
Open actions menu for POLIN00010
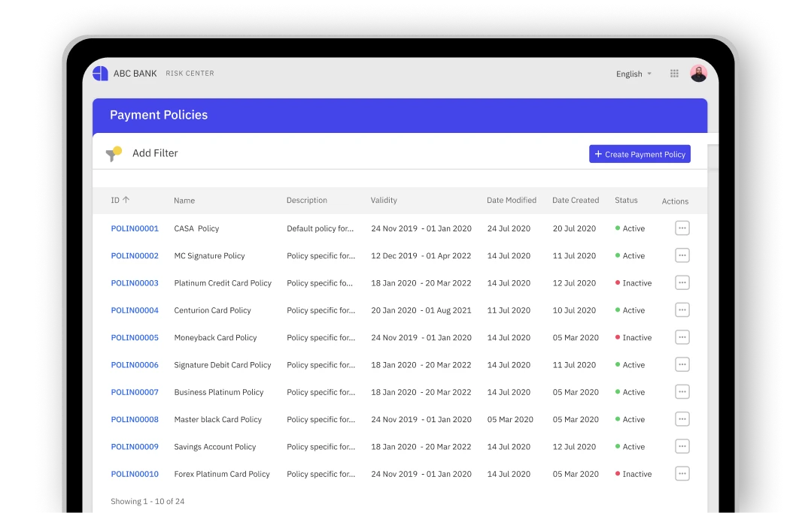(x=682, y=474)
